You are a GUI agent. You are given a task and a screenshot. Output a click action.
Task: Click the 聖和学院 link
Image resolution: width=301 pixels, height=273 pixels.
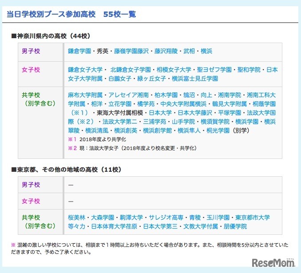(249, 70)
